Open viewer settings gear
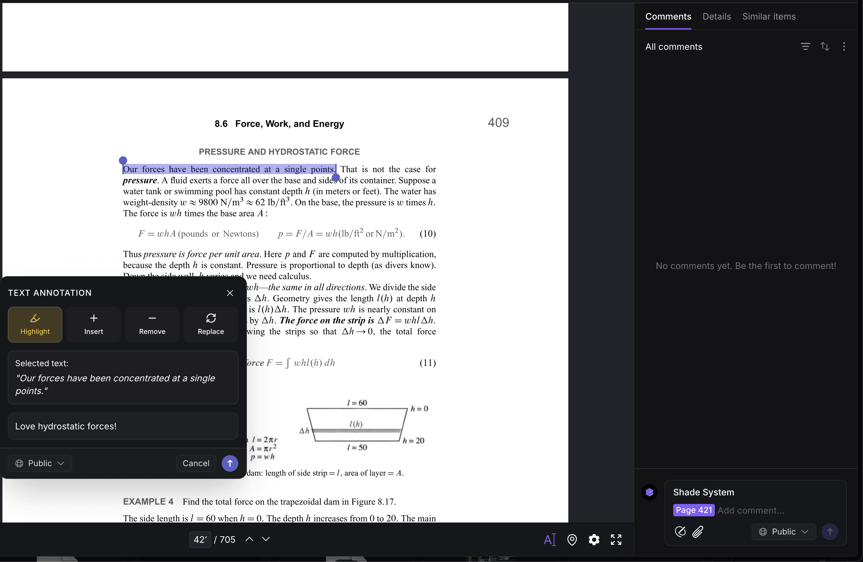This screenshot has height=562, width=863. [594, 540]
